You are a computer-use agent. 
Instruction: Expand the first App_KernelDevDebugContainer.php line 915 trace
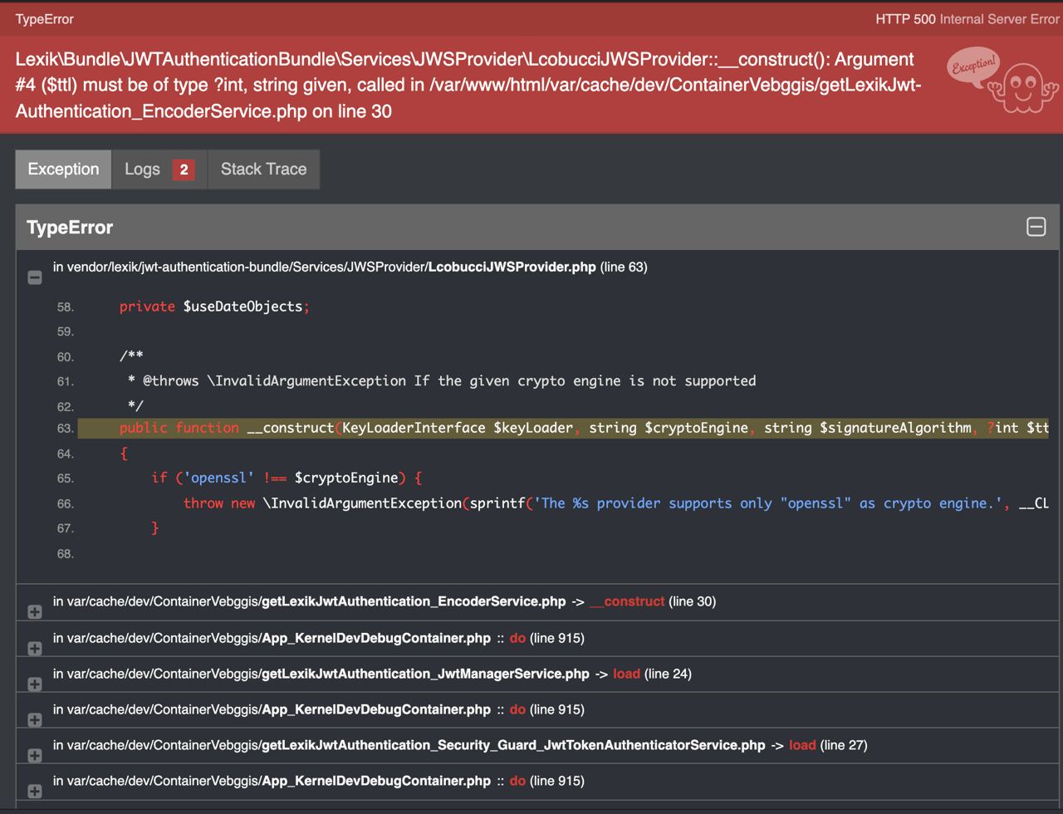(35, 648)
